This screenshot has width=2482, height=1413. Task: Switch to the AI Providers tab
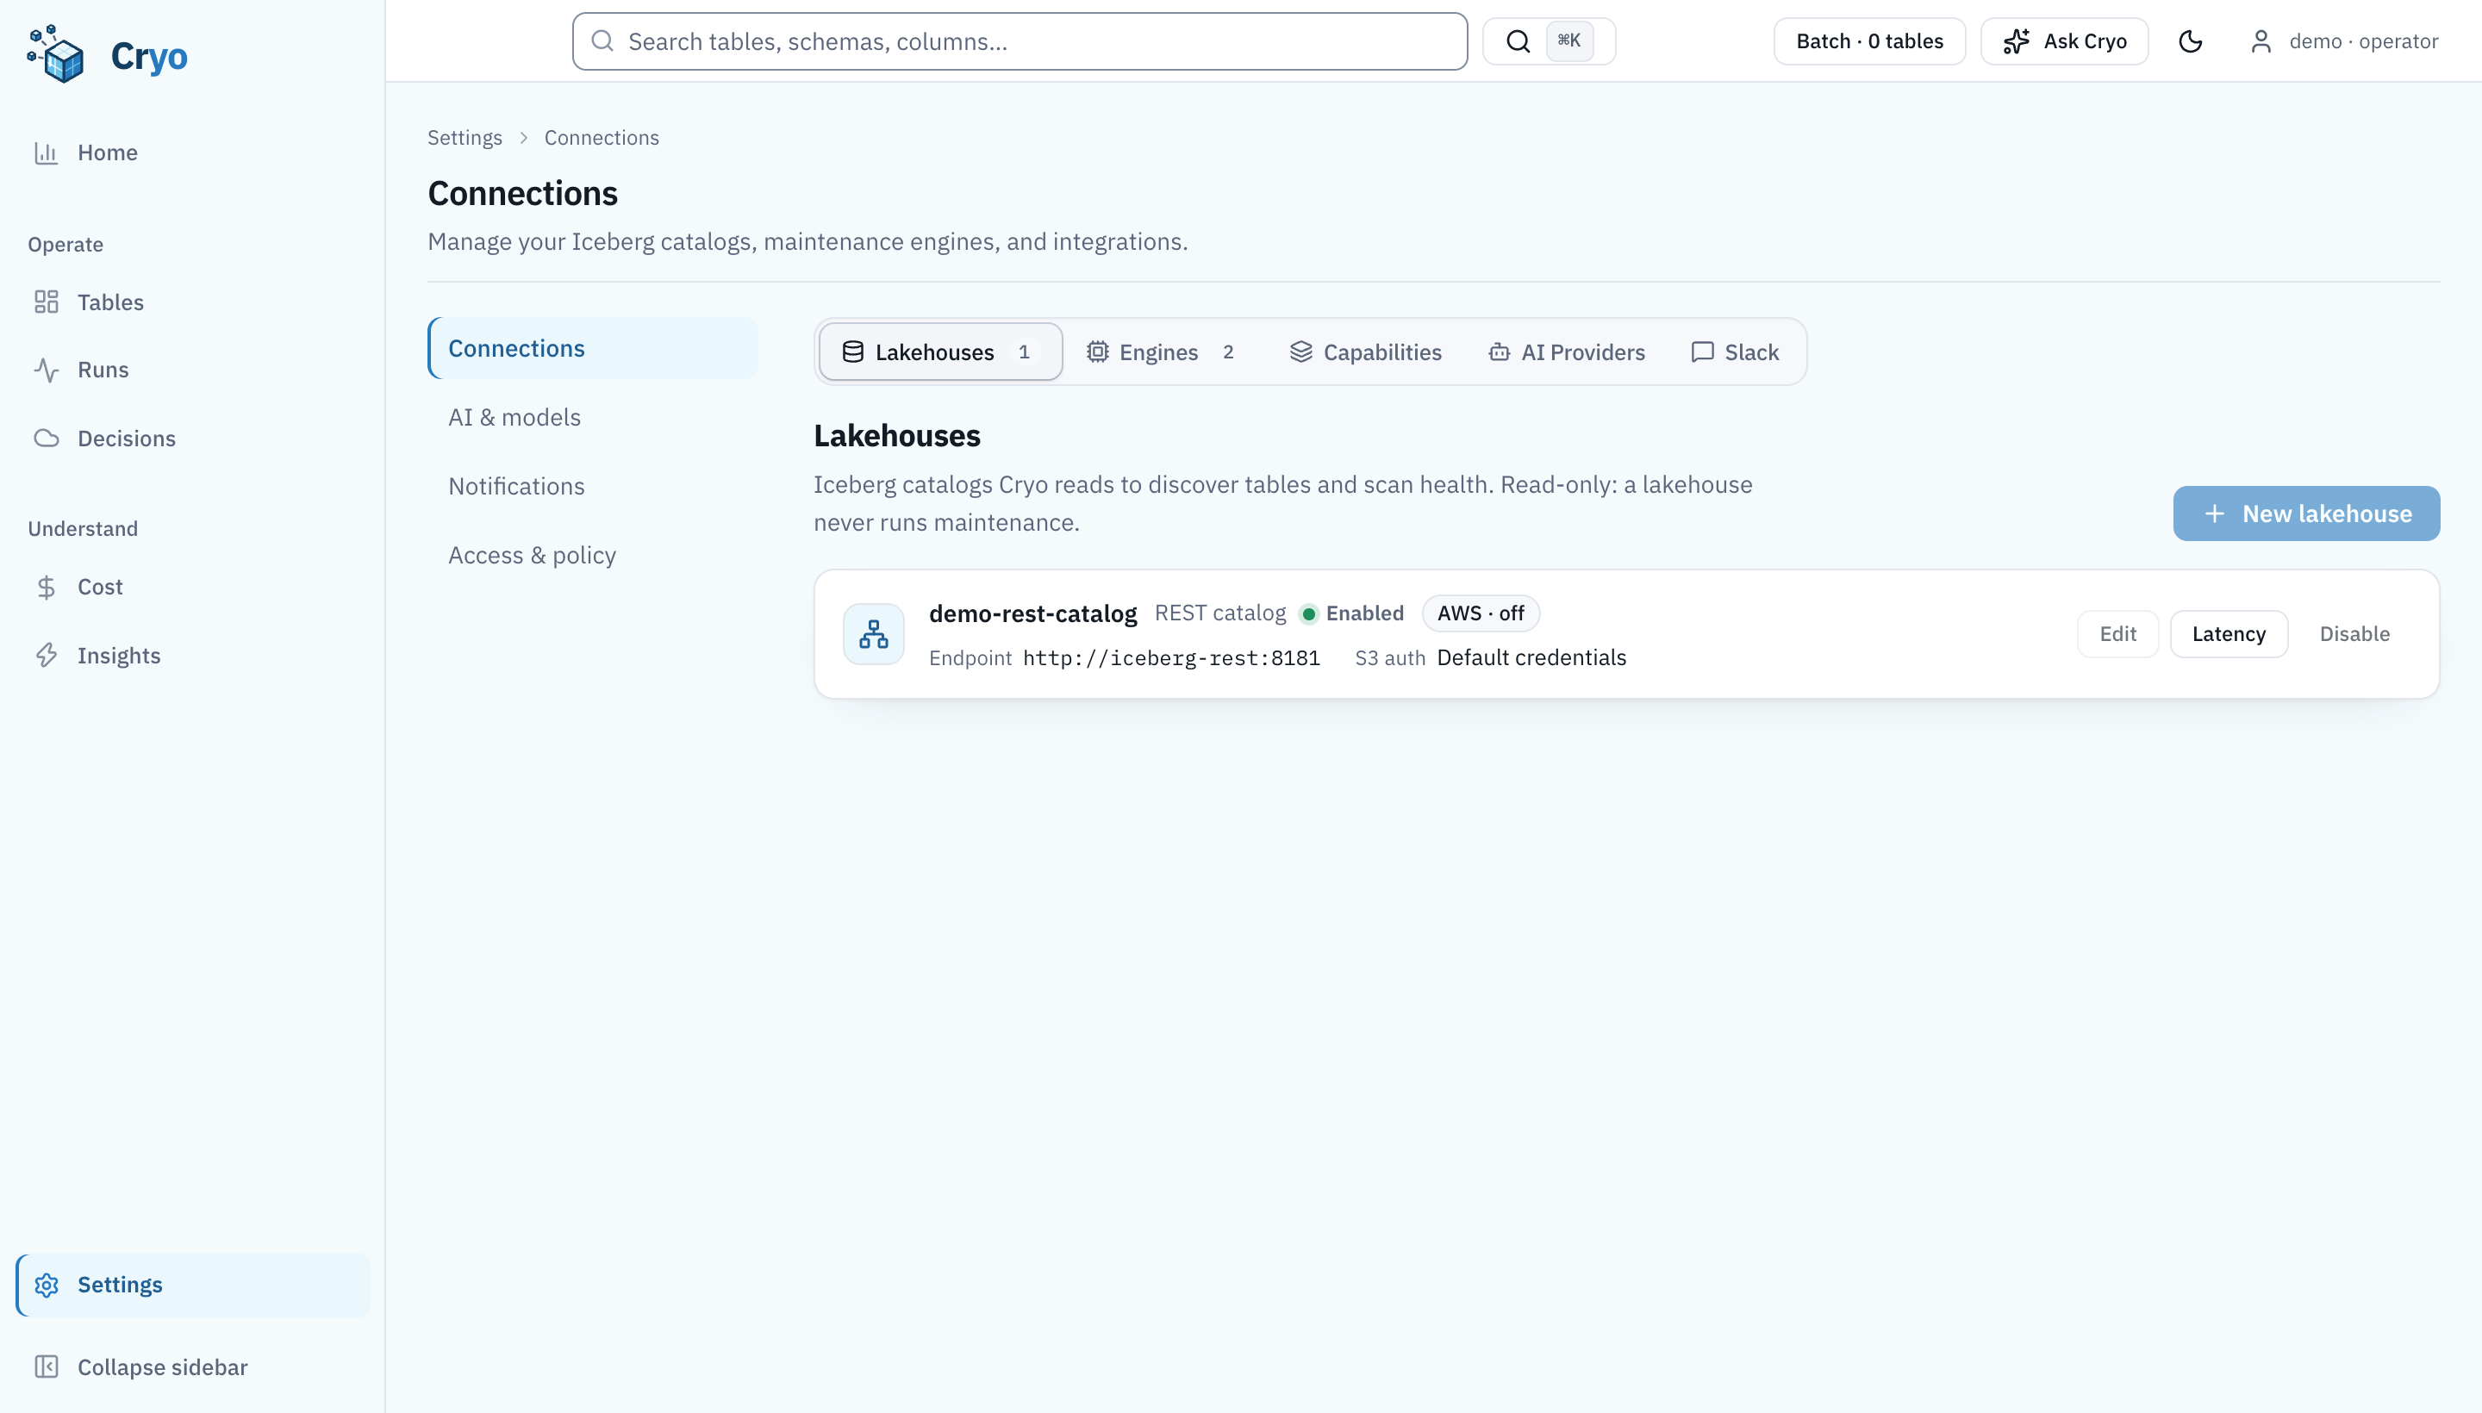(1567, 352)
